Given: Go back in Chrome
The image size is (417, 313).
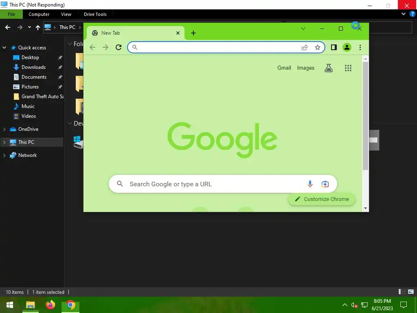Looking at the screenshot, I should pyautogui.click(x=92, y=47).
